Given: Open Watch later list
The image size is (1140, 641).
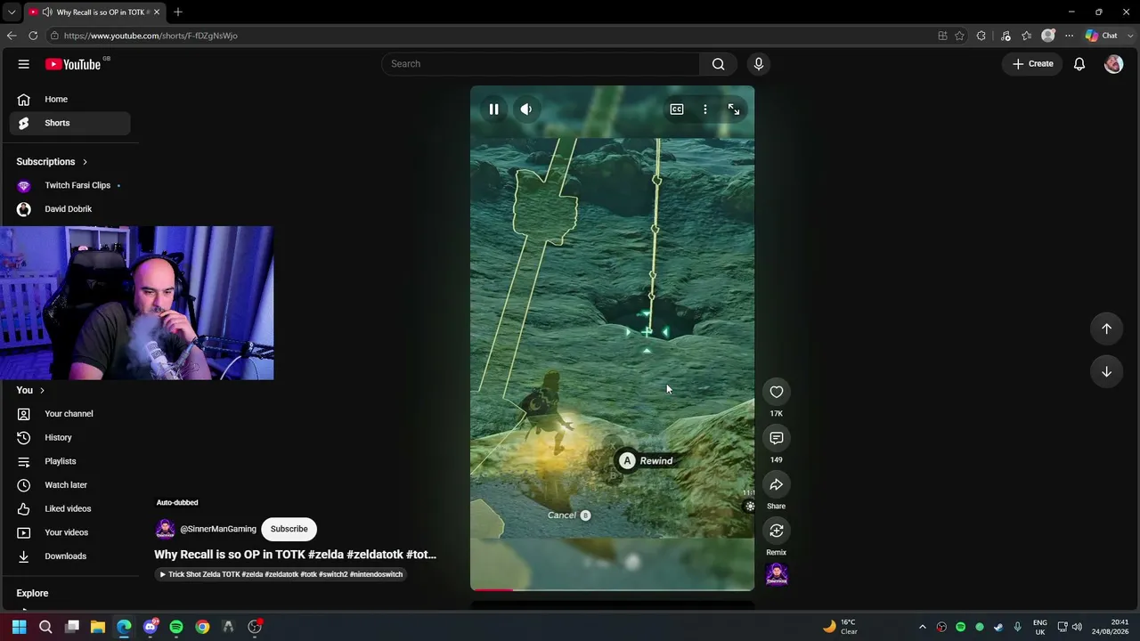Looking at the screenshot, I should tap(69, 485).
